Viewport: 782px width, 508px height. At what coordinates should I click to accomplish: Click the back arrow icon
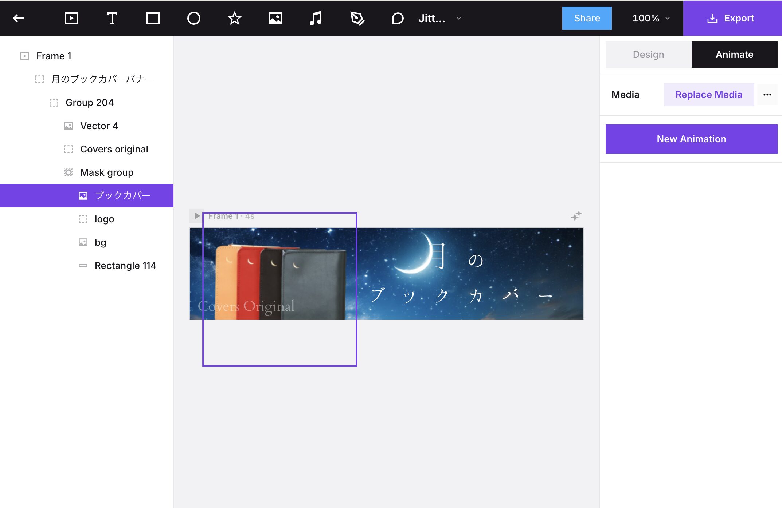(19, 18)
